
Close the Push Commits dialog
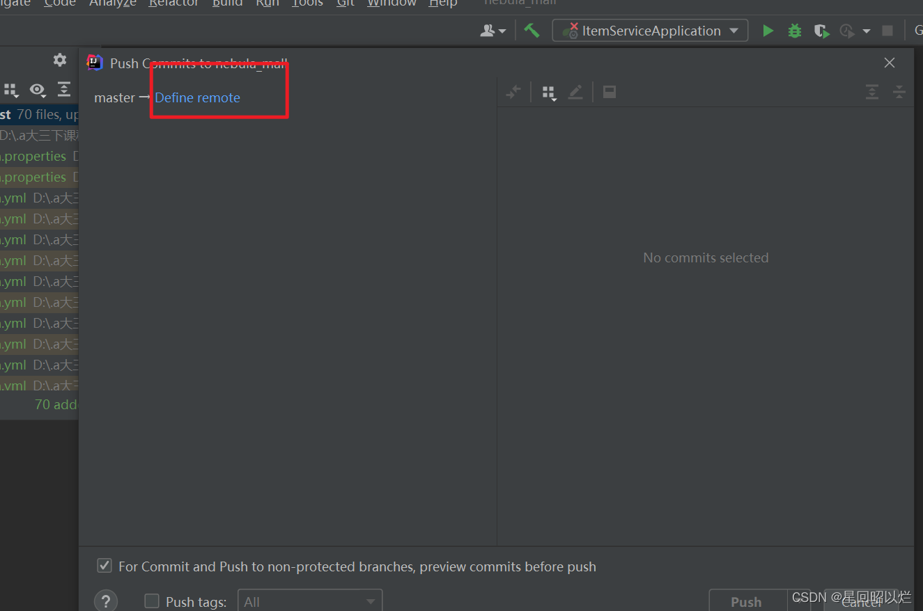click(890, 63)
